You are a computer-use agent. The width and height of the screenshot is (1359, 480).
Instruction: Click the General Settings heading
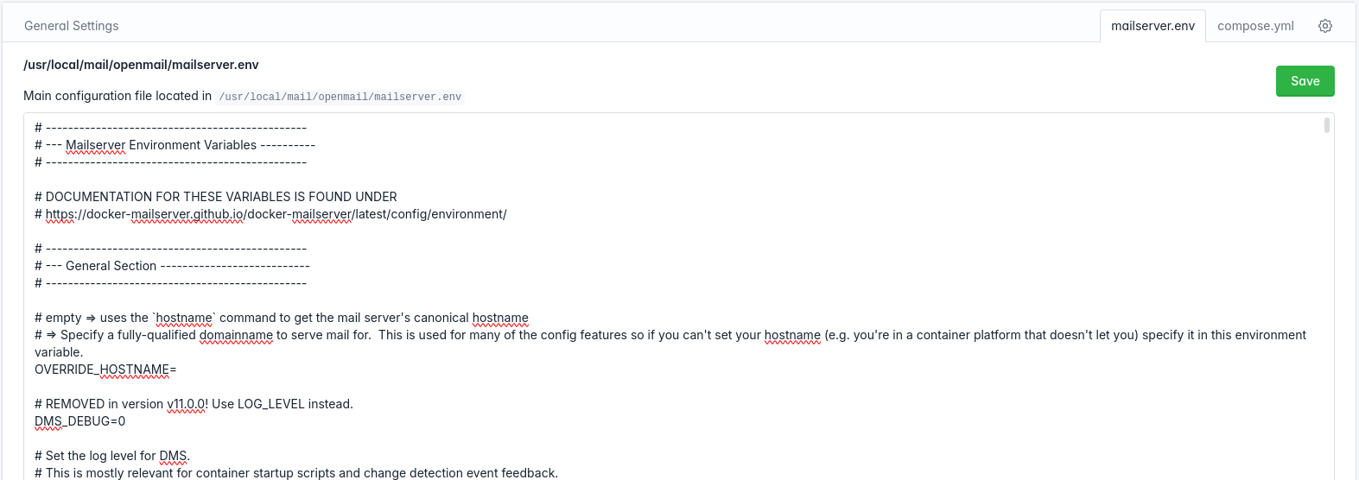[x=72, y=26]
